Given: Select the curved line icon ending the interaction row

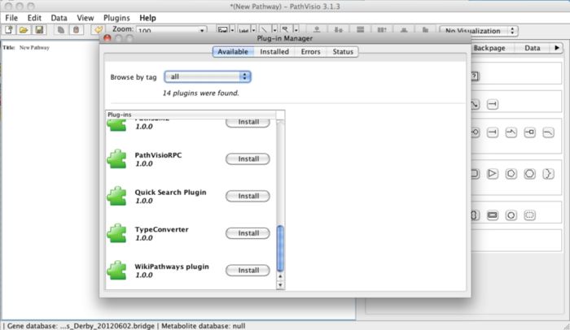Looking at the screenshot, I should pyautogui.click(x=548, y=132).
